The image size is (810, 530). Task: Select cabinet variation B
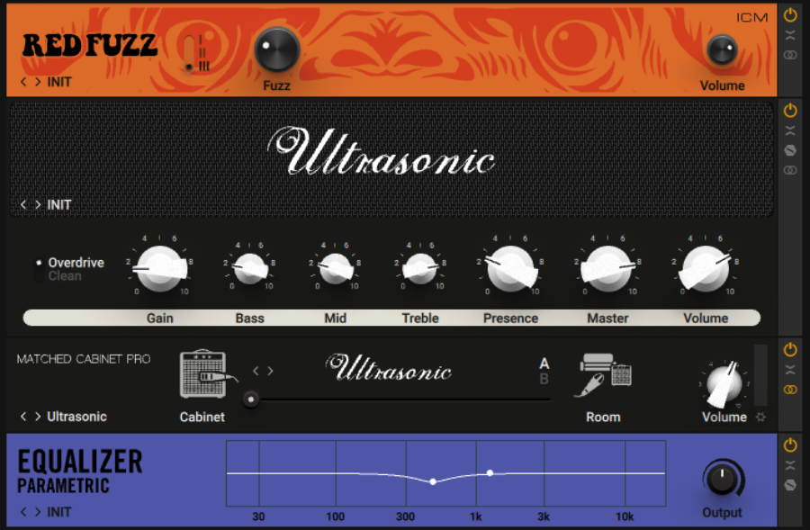point(544,378)
